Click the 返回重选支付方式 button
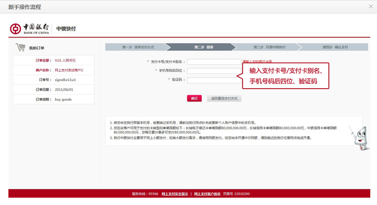Image resolution: width=377 pixels, height=205 pixels. coord(224,98)
